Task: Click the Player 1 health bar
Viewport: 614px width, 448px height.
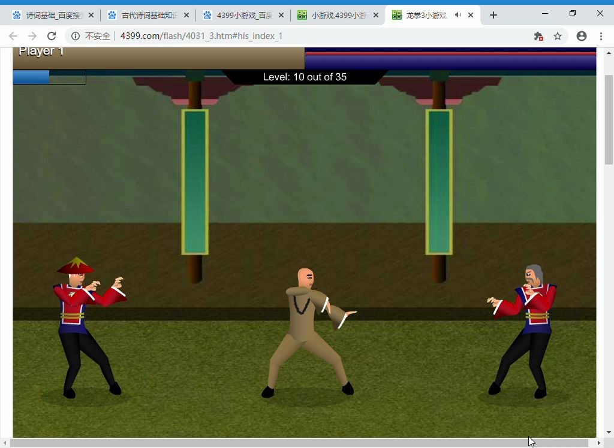Action: pos(158,58)
